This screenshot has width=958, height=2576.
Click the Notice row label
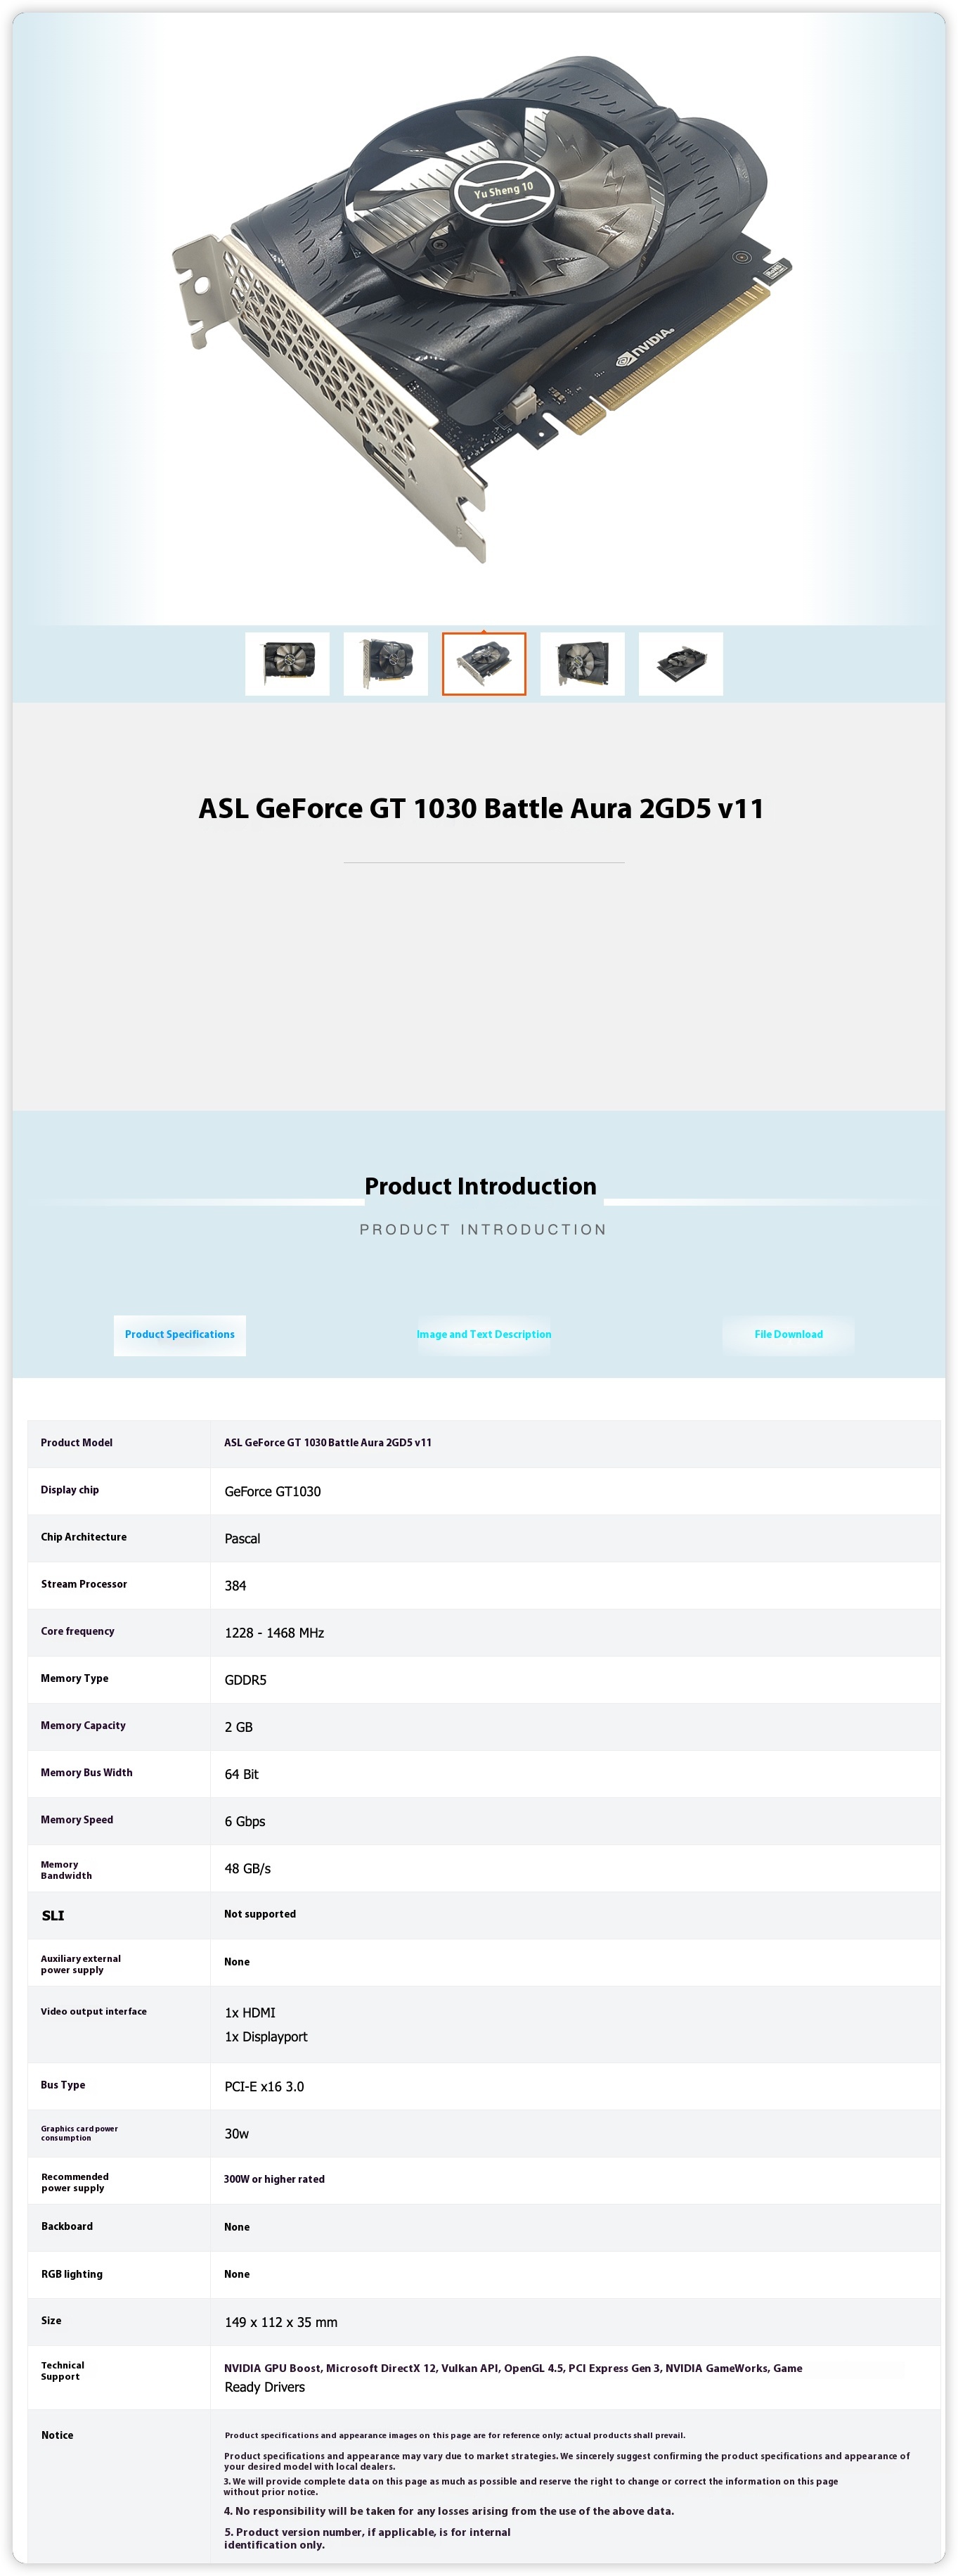coord(57,2435)
